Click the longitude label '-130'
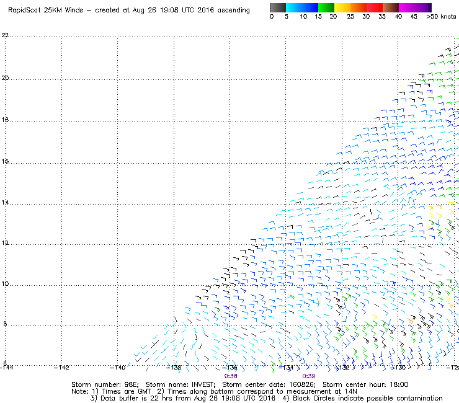459x403 pixels. tap(398, 368)
